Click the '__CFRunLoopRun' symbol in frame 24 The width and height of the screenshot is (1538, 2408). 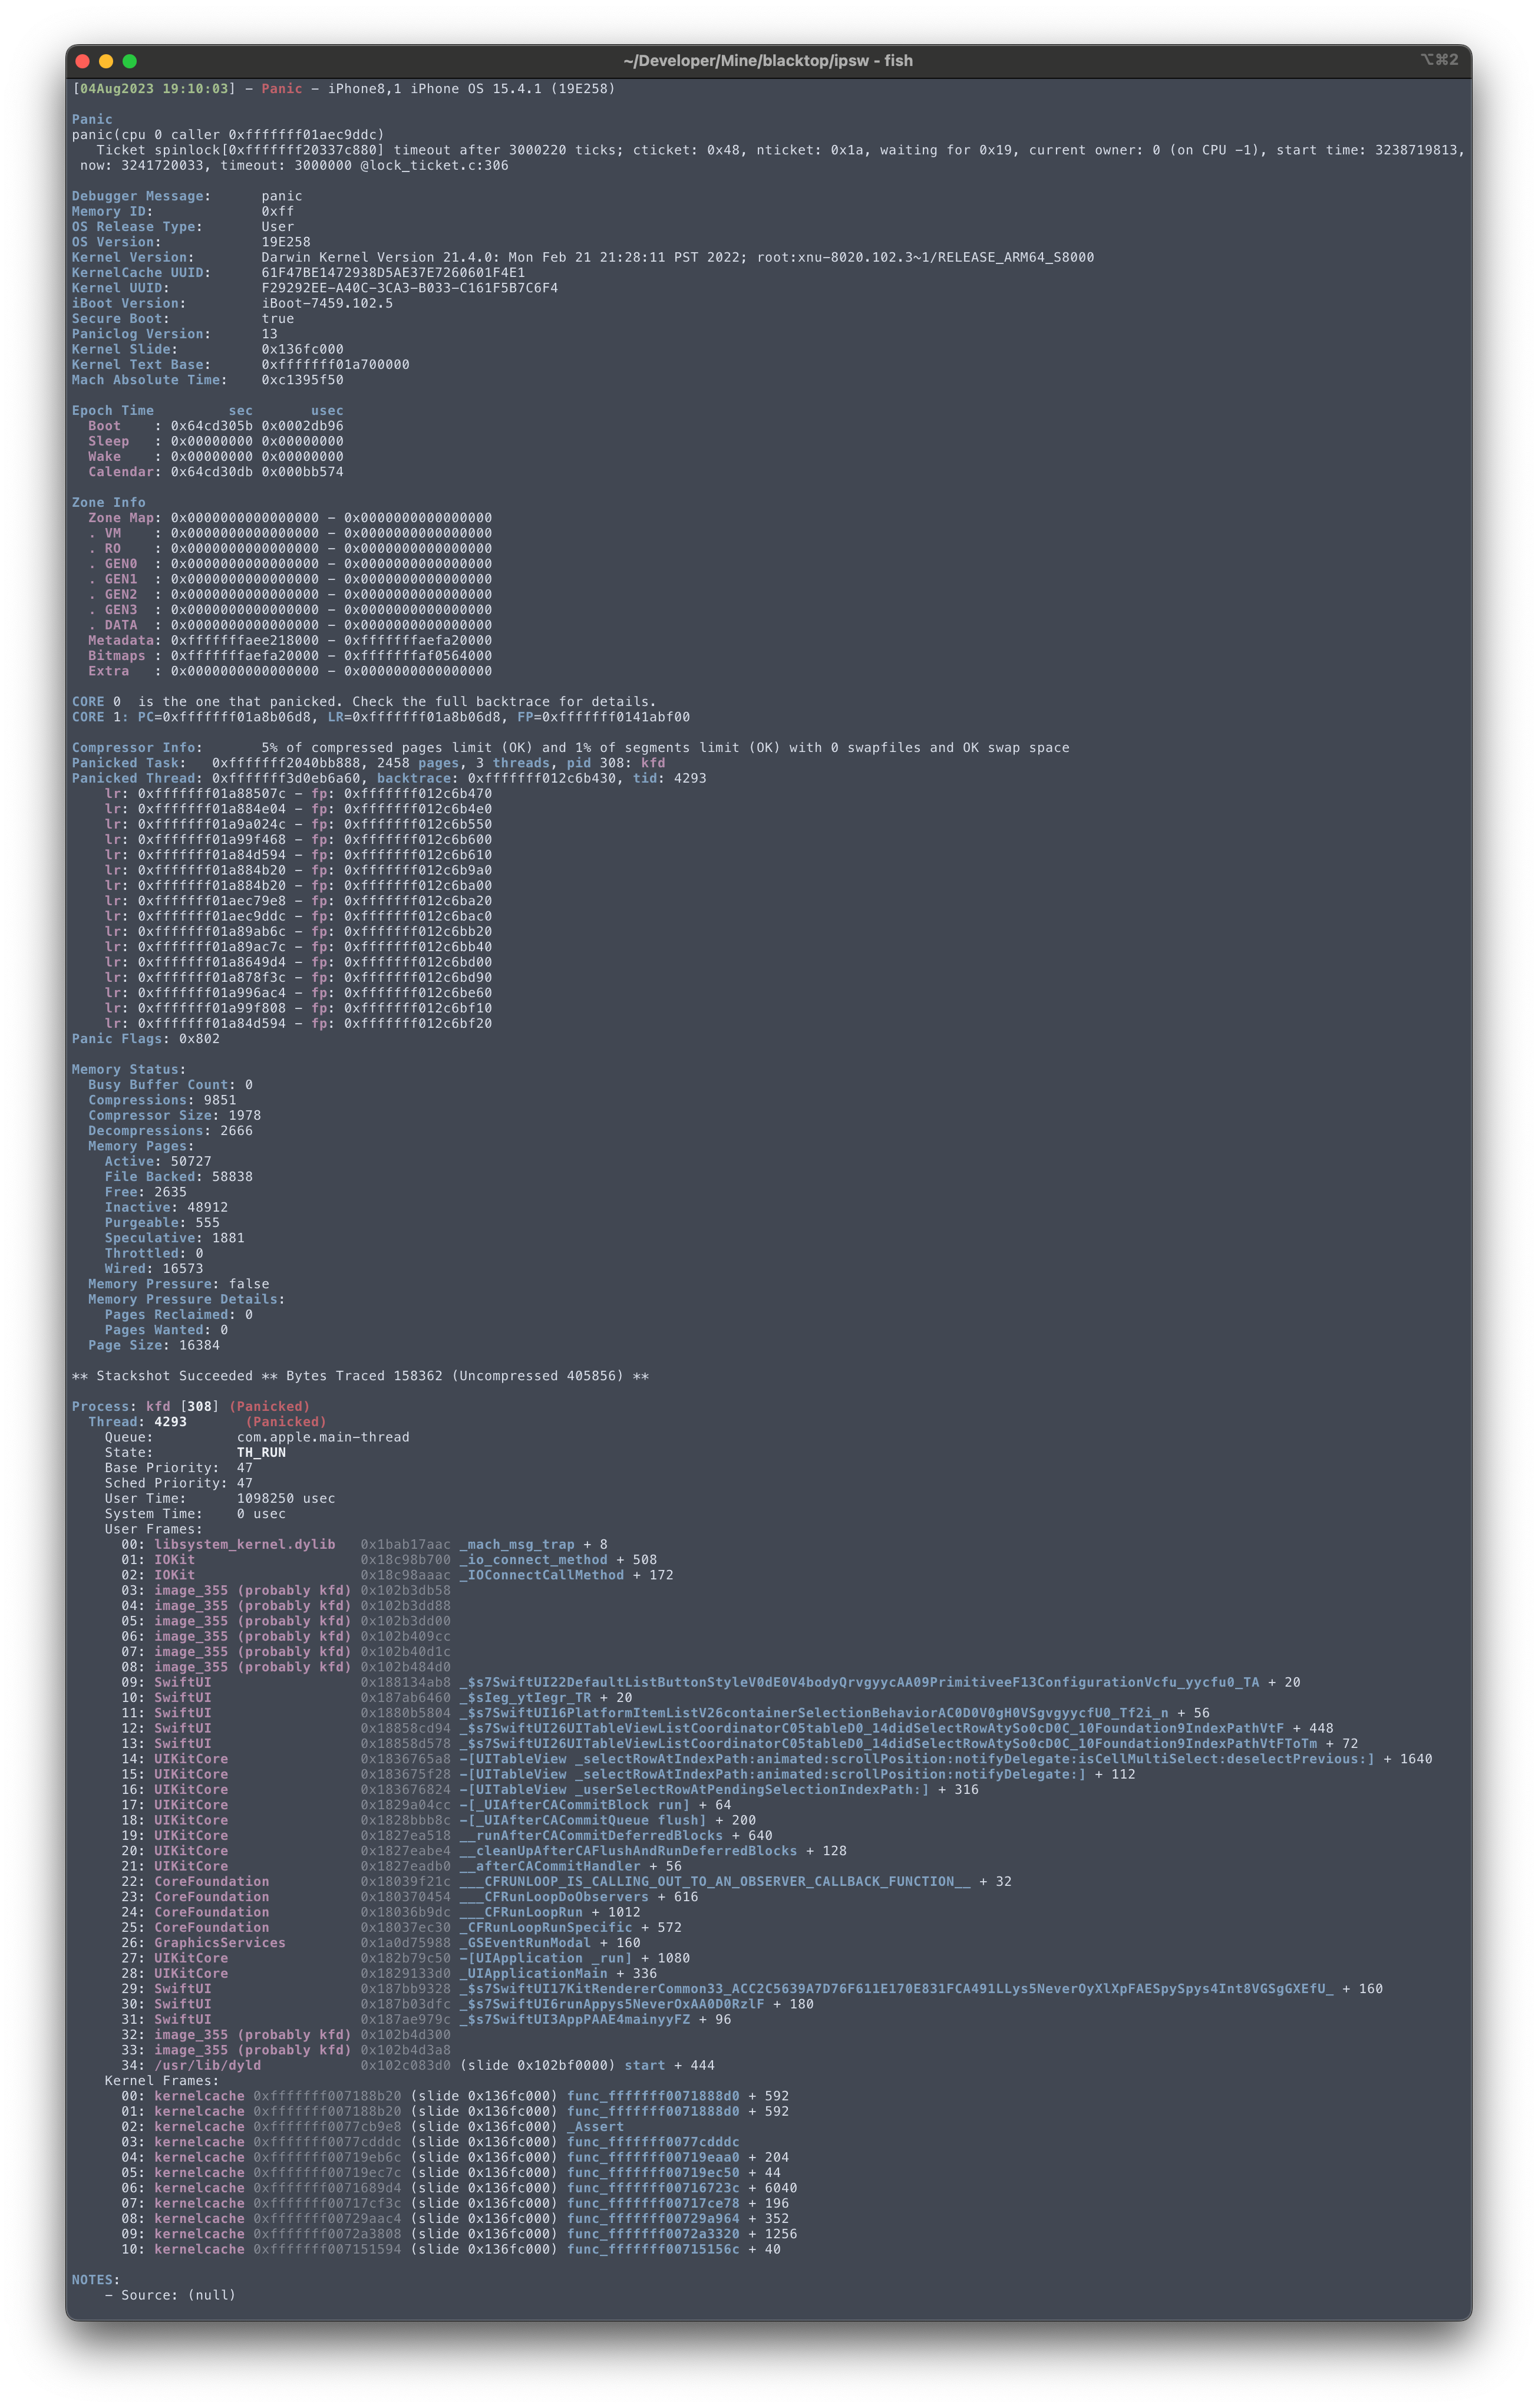[x=522, y=1912]
